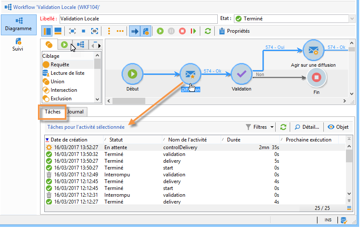Toggle the show tasks and log icon
This screenshot has height=232, width=363.
click(146, 31)
